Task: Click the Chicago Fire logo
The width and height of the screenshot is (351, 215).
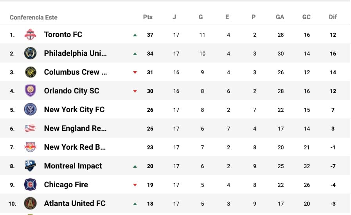Action: 30,185
